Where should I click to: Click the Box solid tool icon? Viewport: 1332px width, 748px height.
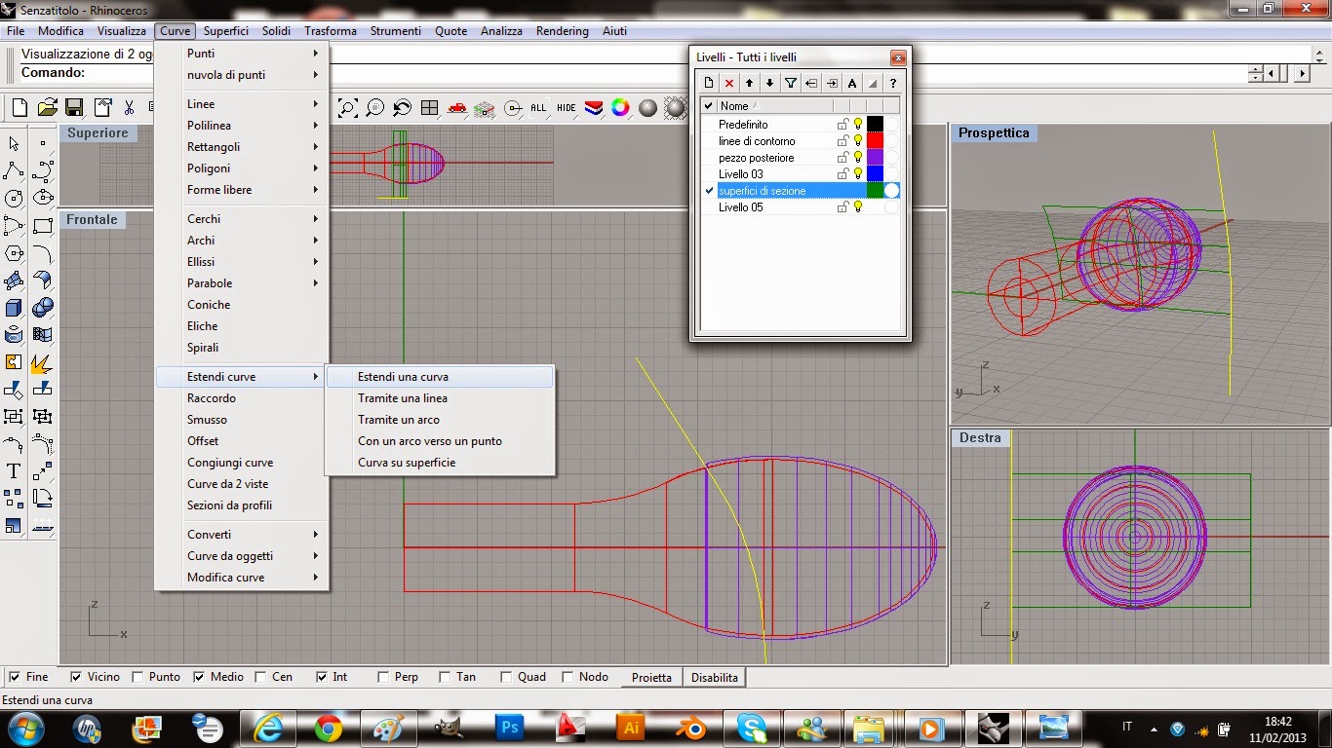[x=14, y=309]
